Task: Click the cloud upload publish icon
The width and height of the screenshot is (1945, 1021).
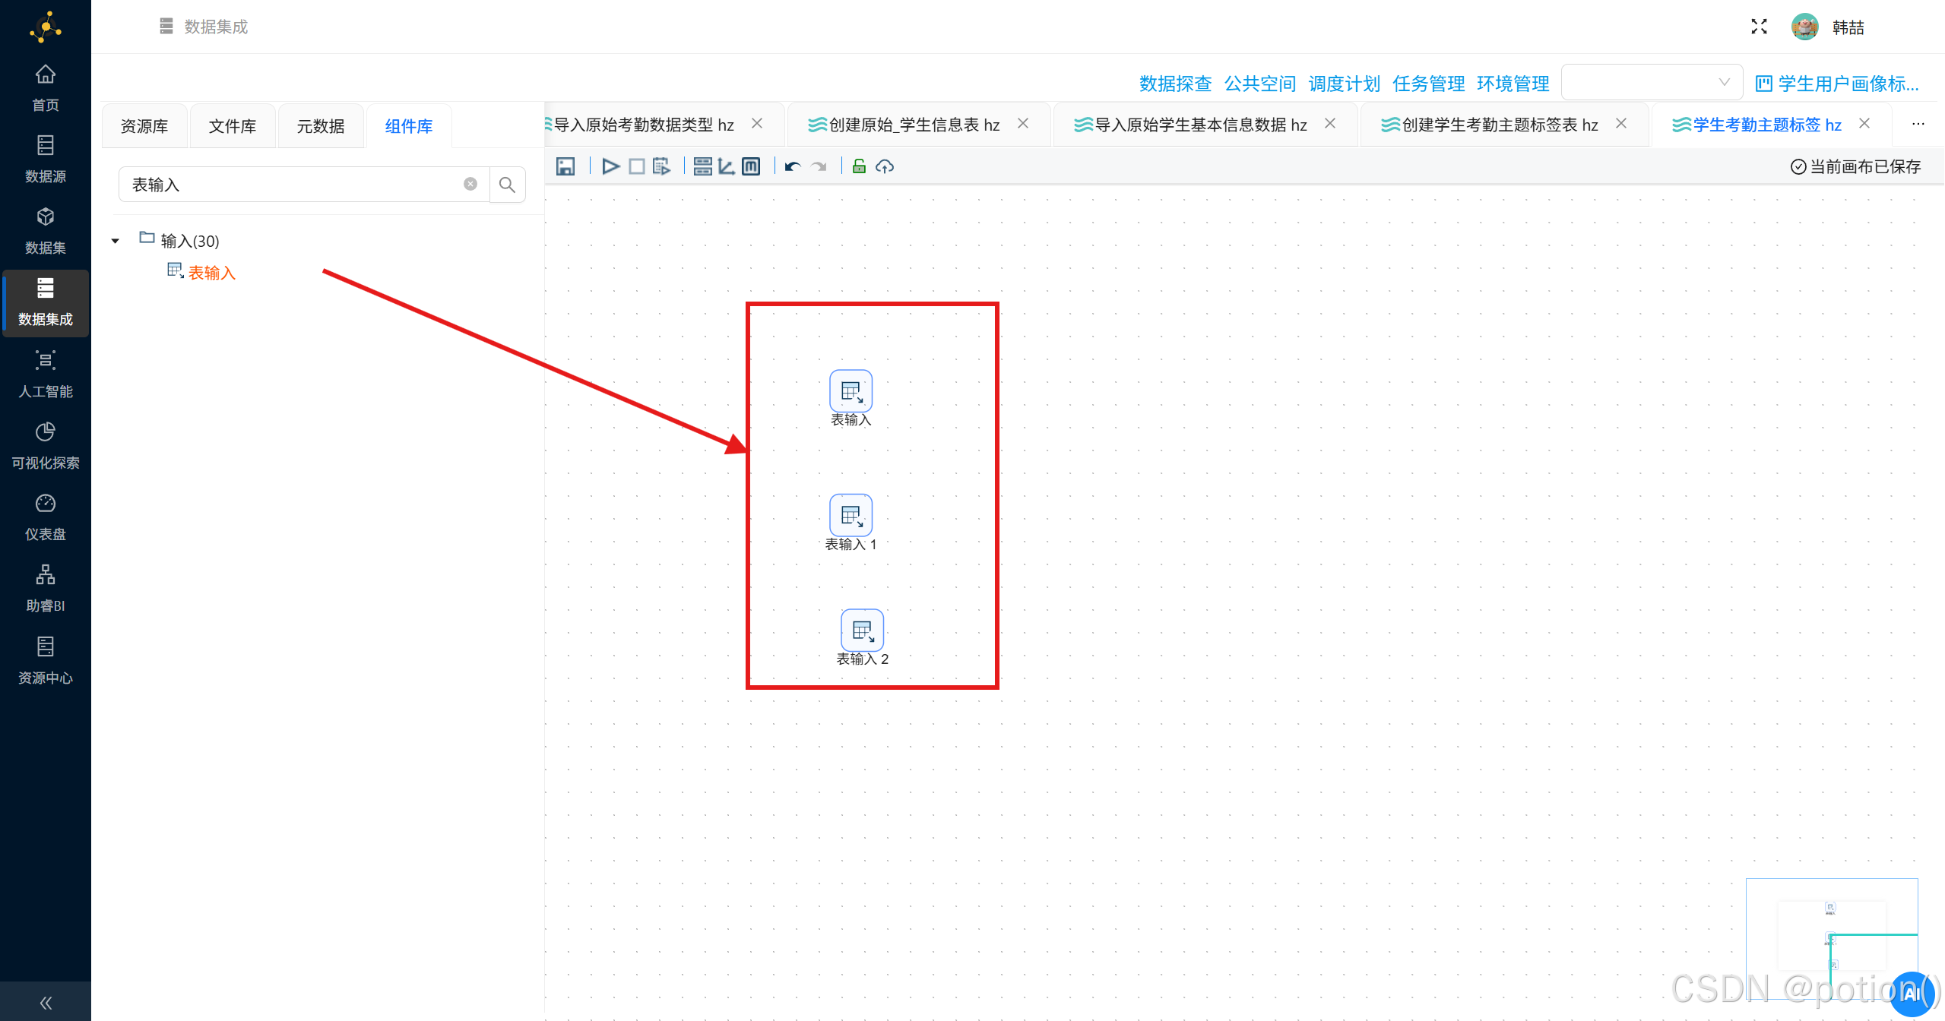Action: (885, 166)
